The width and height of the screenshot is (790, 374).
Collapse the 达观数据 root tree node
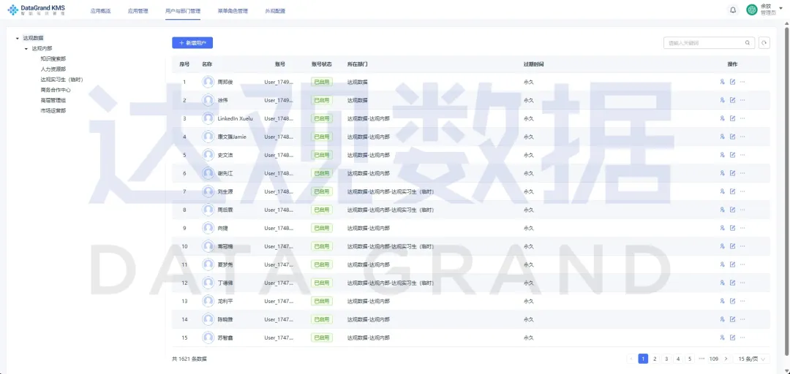coord(18,38)
